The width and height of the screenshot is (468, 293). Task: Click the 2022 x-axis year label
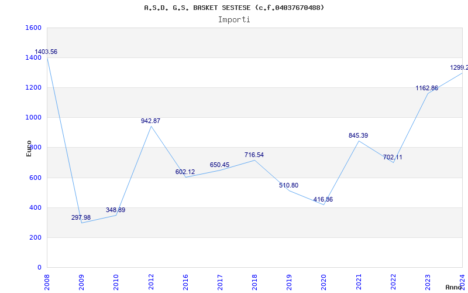393,282
